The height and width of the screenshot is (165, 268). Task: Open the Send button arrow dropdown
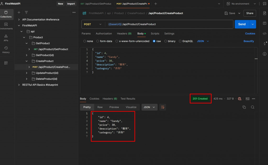[253, 24]
